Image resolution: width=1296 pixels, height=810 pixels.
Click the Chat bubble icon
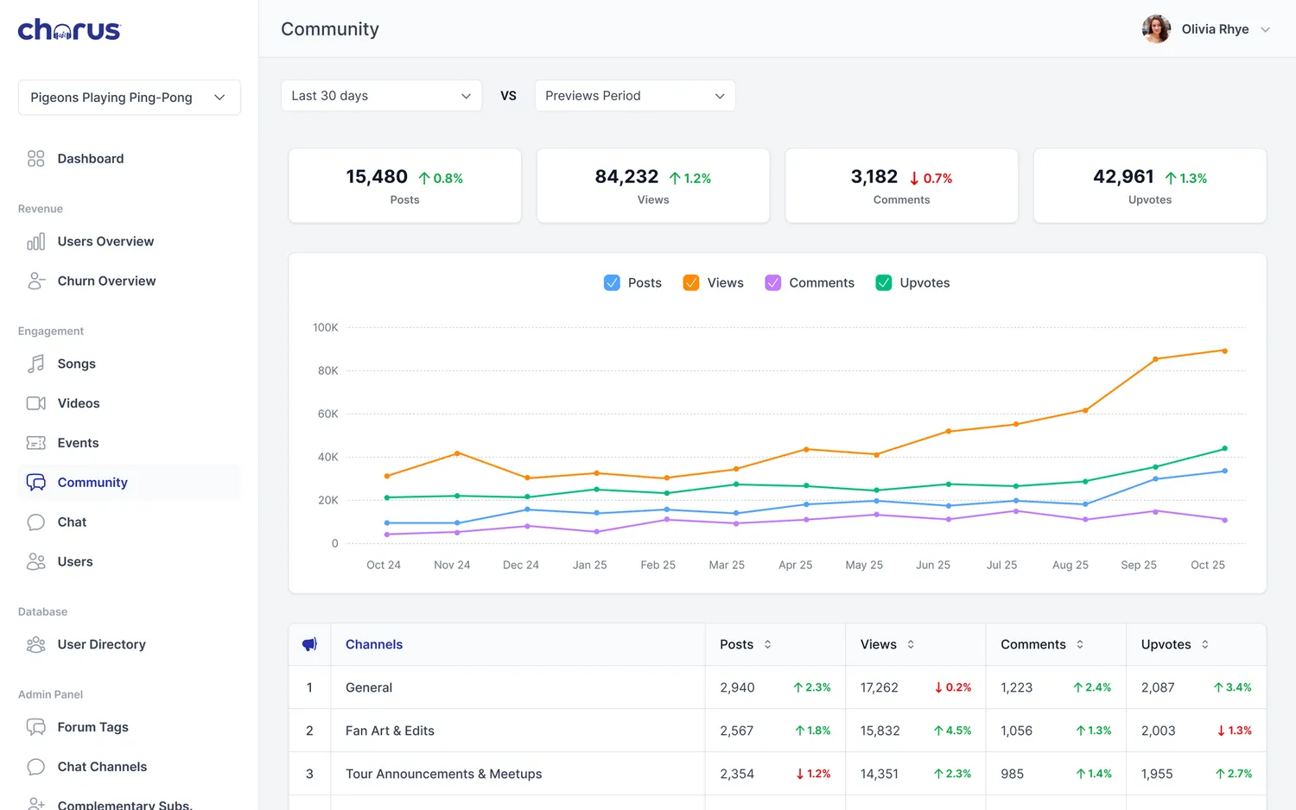35,522
